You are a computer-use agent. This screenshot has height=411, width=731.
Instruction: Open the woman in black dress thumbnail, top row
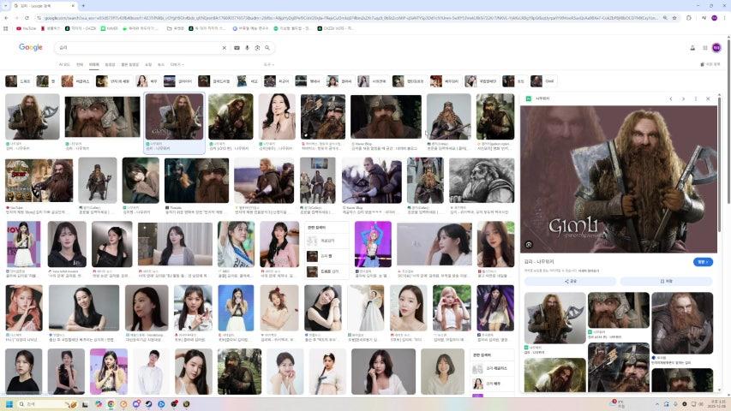point(277,116)
